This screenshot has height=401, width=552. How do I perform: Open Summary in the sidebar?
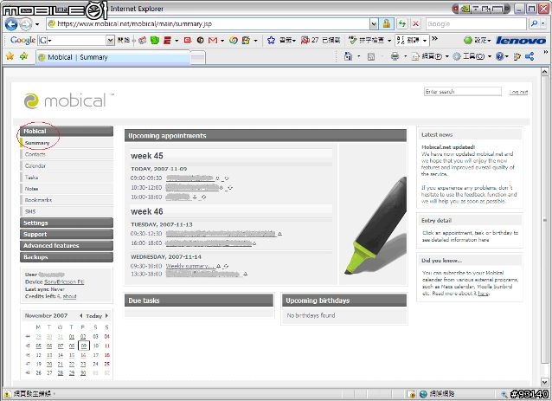[67, 143]
